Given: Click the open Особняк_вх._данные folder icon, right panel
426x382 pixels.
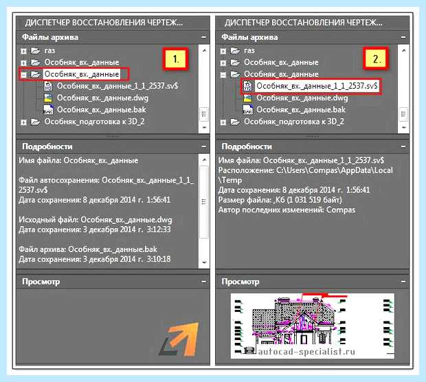Looking at the screenshot, I should click(235, 74).
